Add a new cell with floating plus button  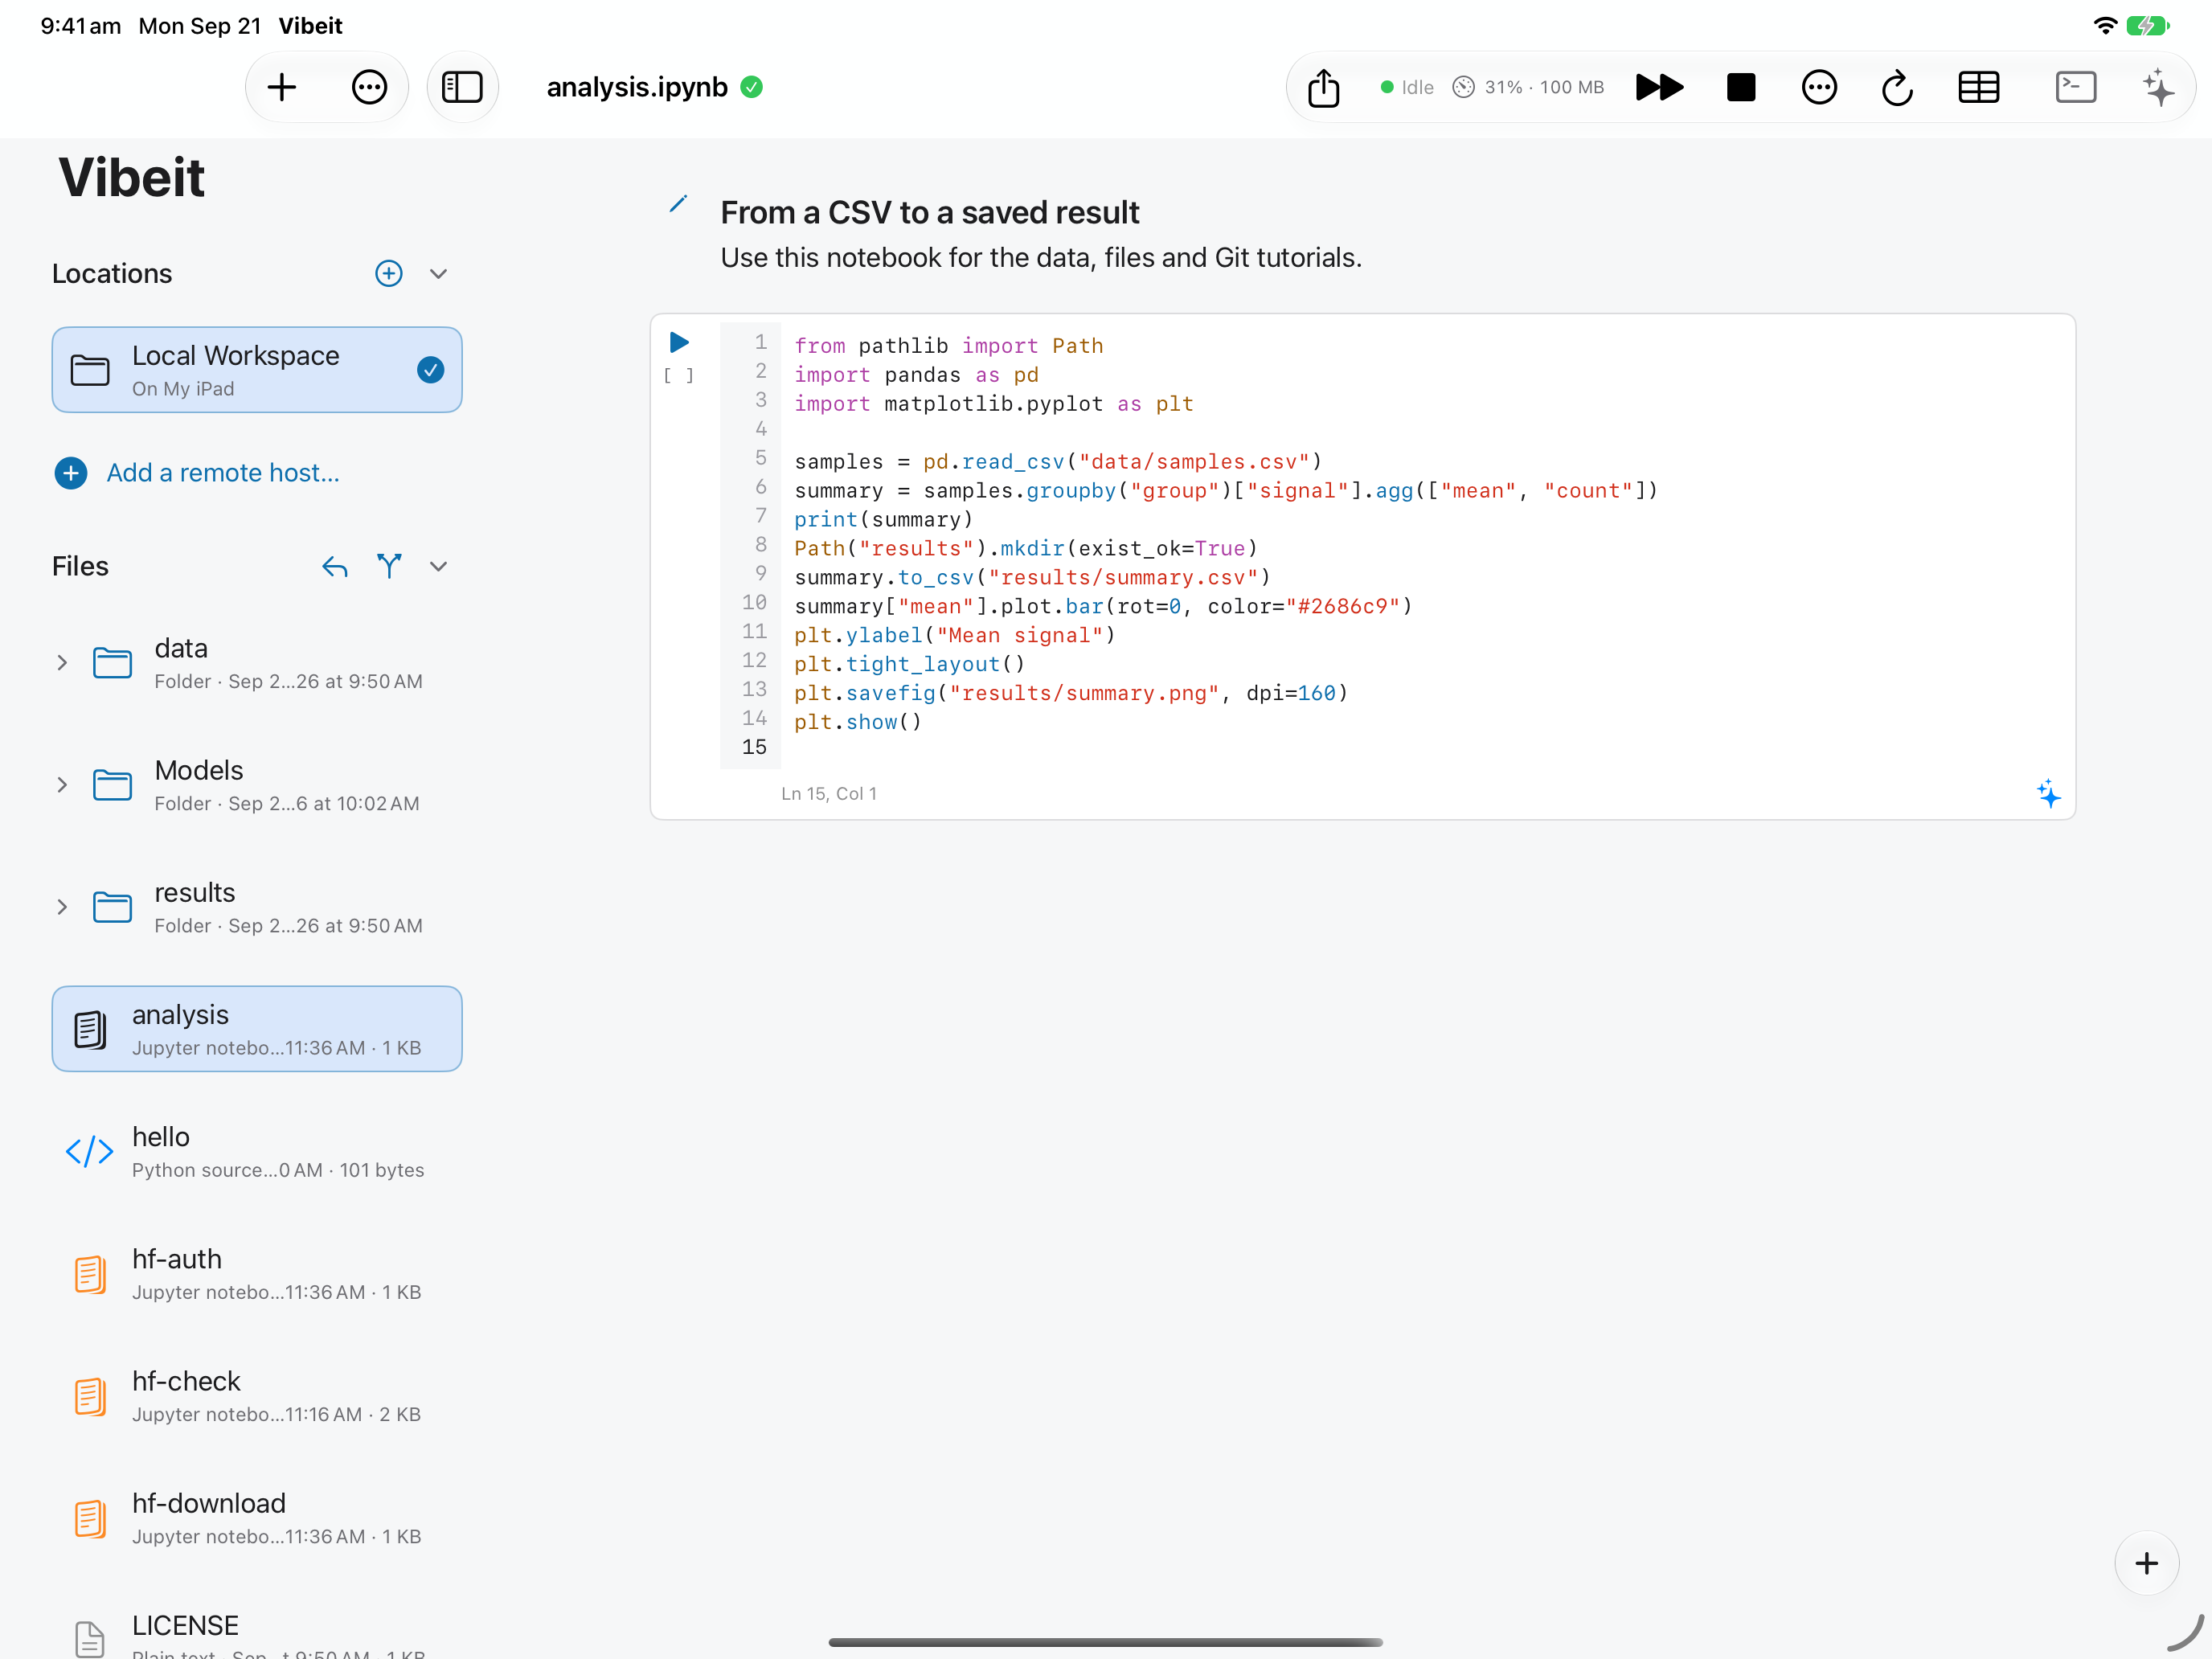(2146, 1563)
